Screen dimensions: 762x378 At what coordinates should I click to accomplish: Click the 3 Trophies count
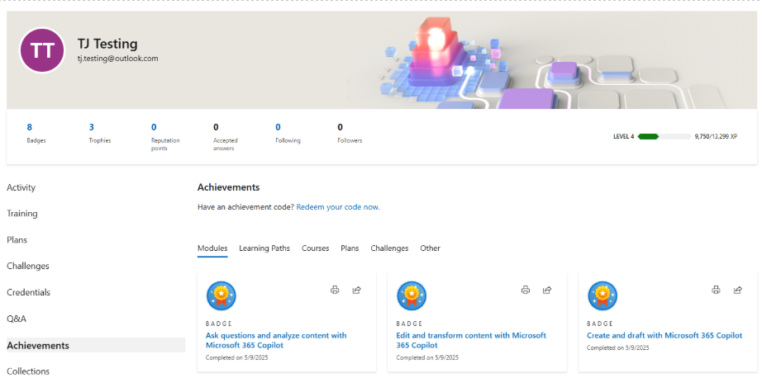pos(92,127)
